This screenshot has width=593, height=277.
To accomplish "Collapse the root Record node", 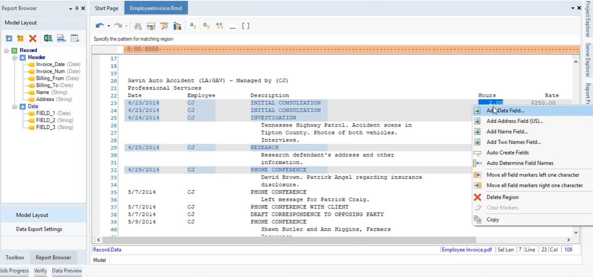I will (7, 51).
